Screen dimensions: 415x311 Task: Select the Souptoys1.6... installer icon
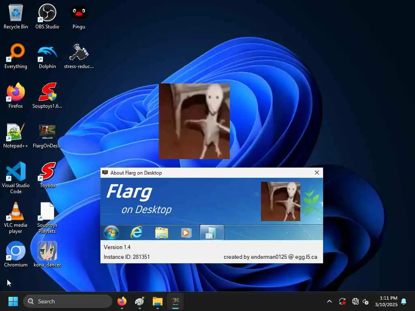coord(47,96)
